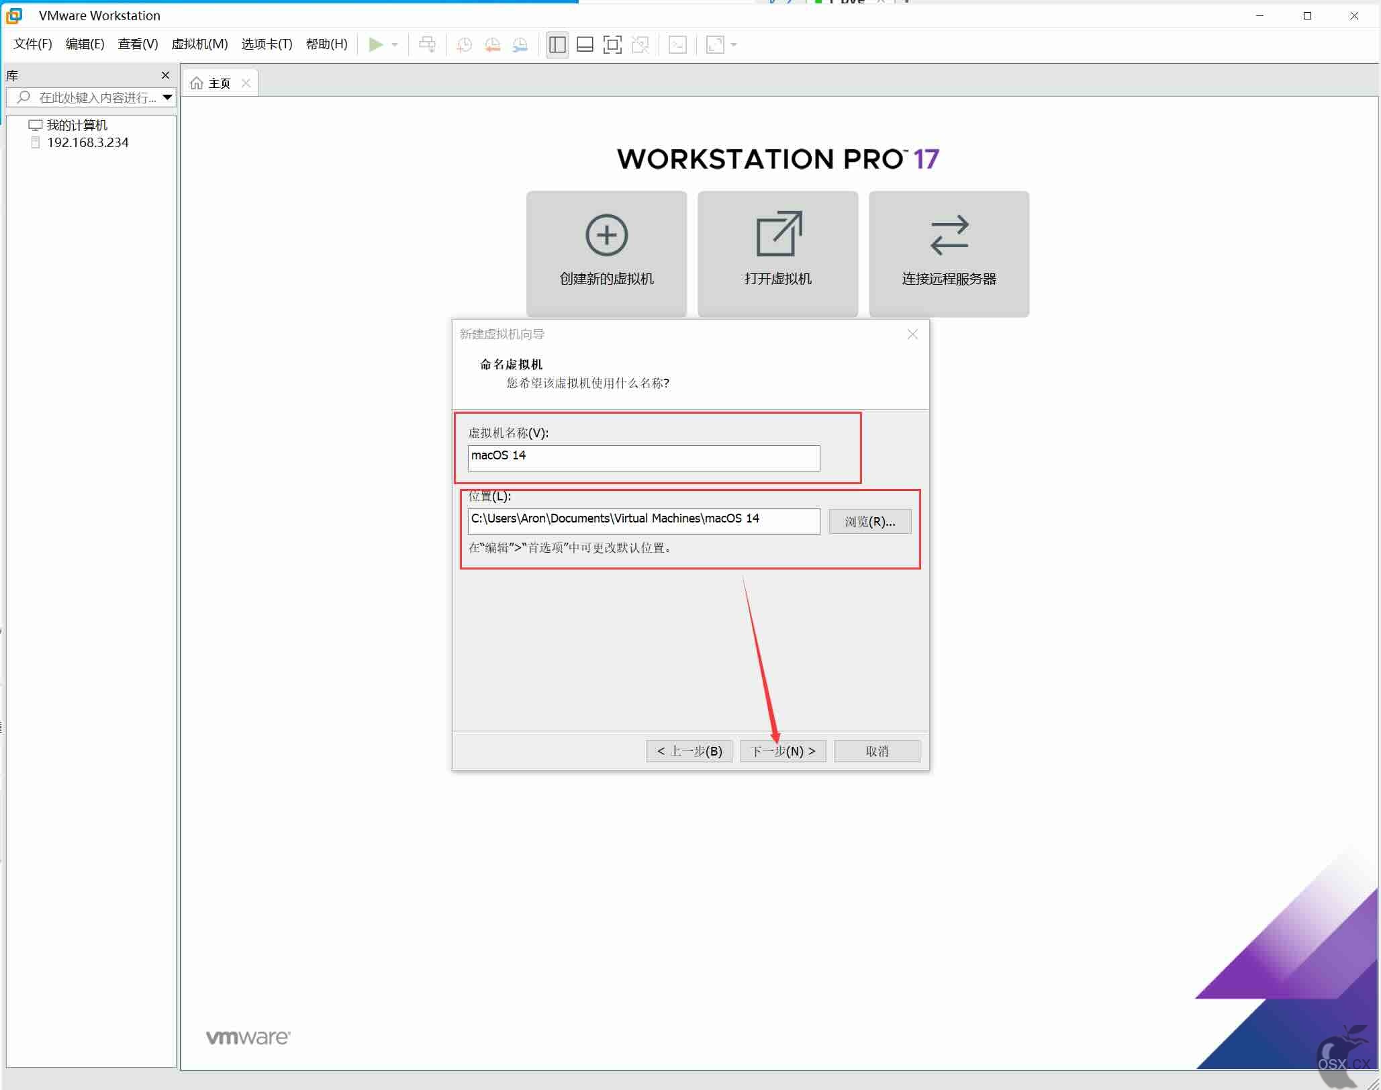Viewport: 1381px width, 1090px height.
Task: Click the revert to snapshot icon
Action: 492,44
